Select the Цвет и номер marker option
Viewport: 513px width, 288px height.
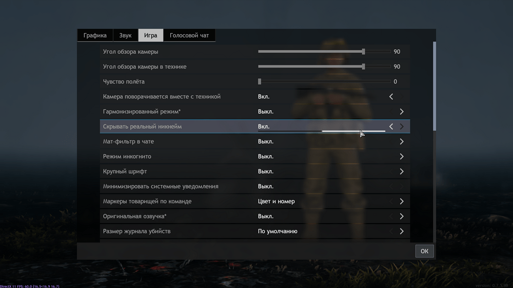point(276,201)
